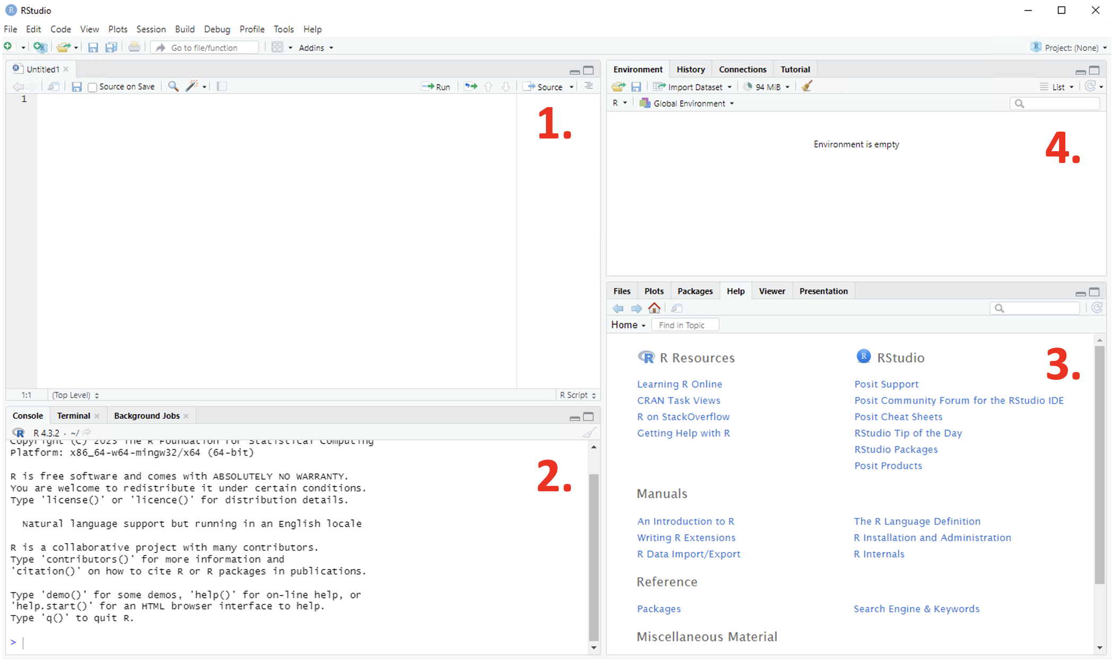Open the (Top Level) scope selector

click(x=75, y=395)
